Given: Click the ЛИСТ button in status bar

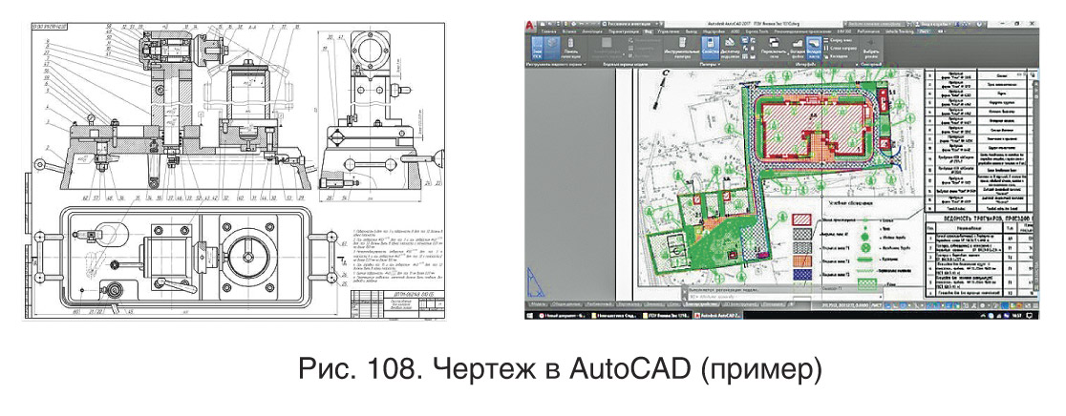Looking at the screenshot, I should point(876,305).
